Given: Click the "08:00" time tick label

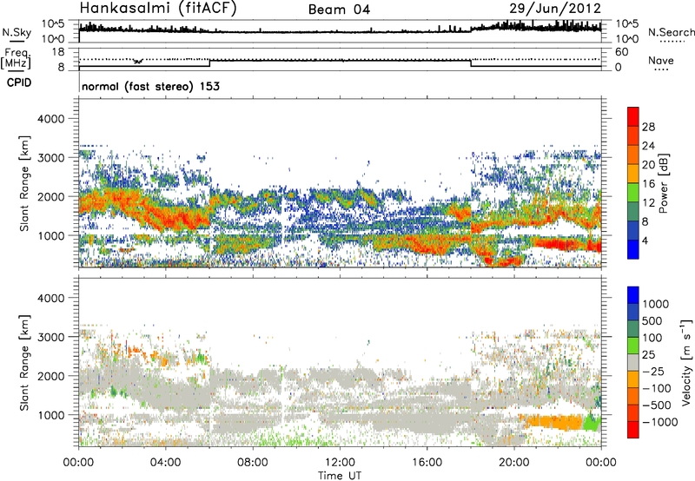Looking at the screenshot, I should (253, 463).
